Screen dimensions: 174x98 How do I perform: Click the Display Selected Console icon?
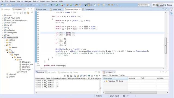pyautogui.click(x=92, y=76)
